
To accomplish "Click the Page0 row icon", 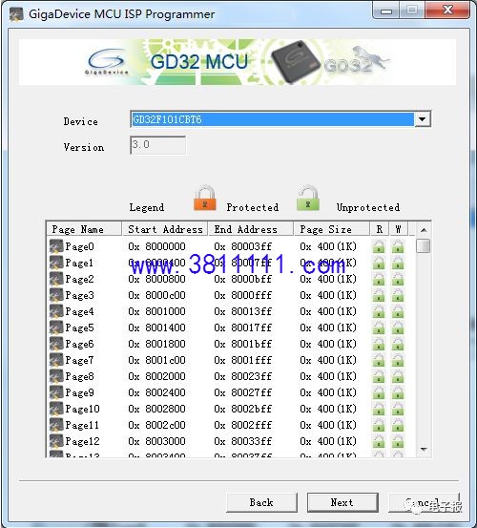I will 56,246.
